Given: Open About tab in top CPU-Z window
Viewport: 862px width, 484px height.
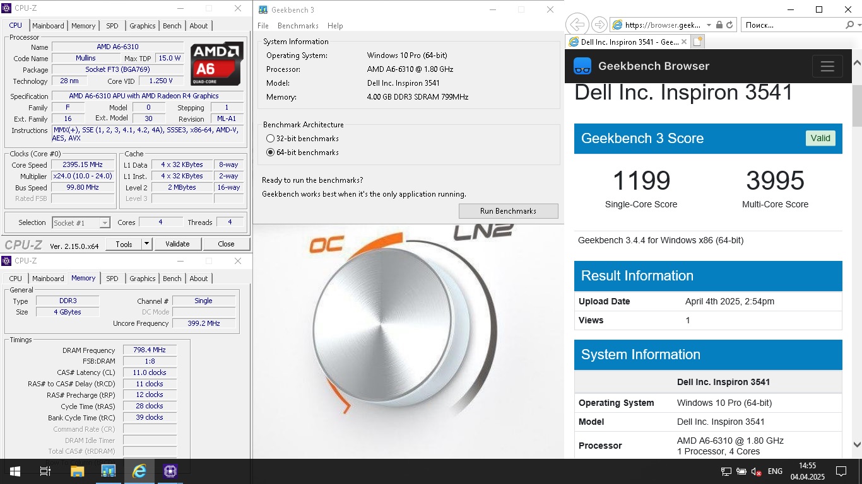Looking at the screenshot, I should 199,26.
